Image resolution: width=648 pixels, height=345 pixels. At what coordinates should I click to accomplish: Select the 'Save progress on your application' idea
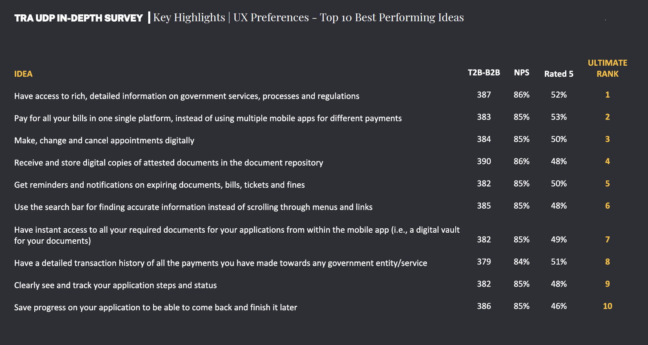coord(156,307)
